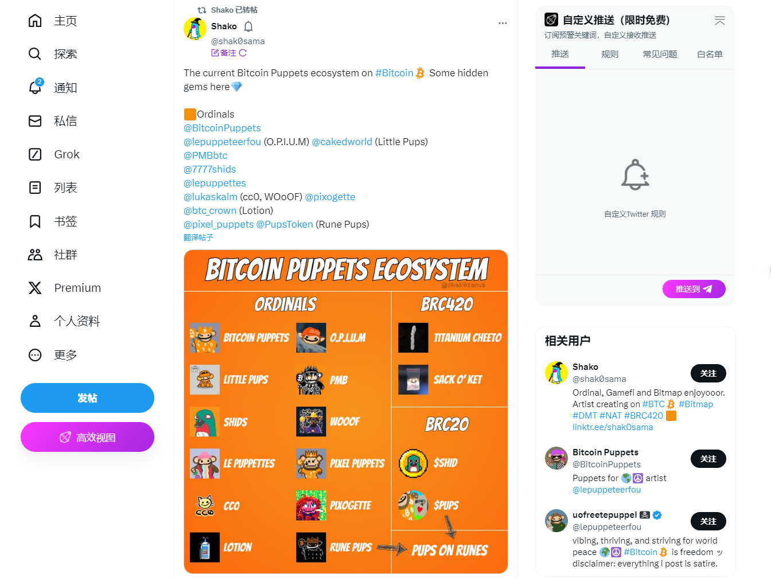Open Communities icon in sidebar
771x578 pixels.
click(35, 255)
